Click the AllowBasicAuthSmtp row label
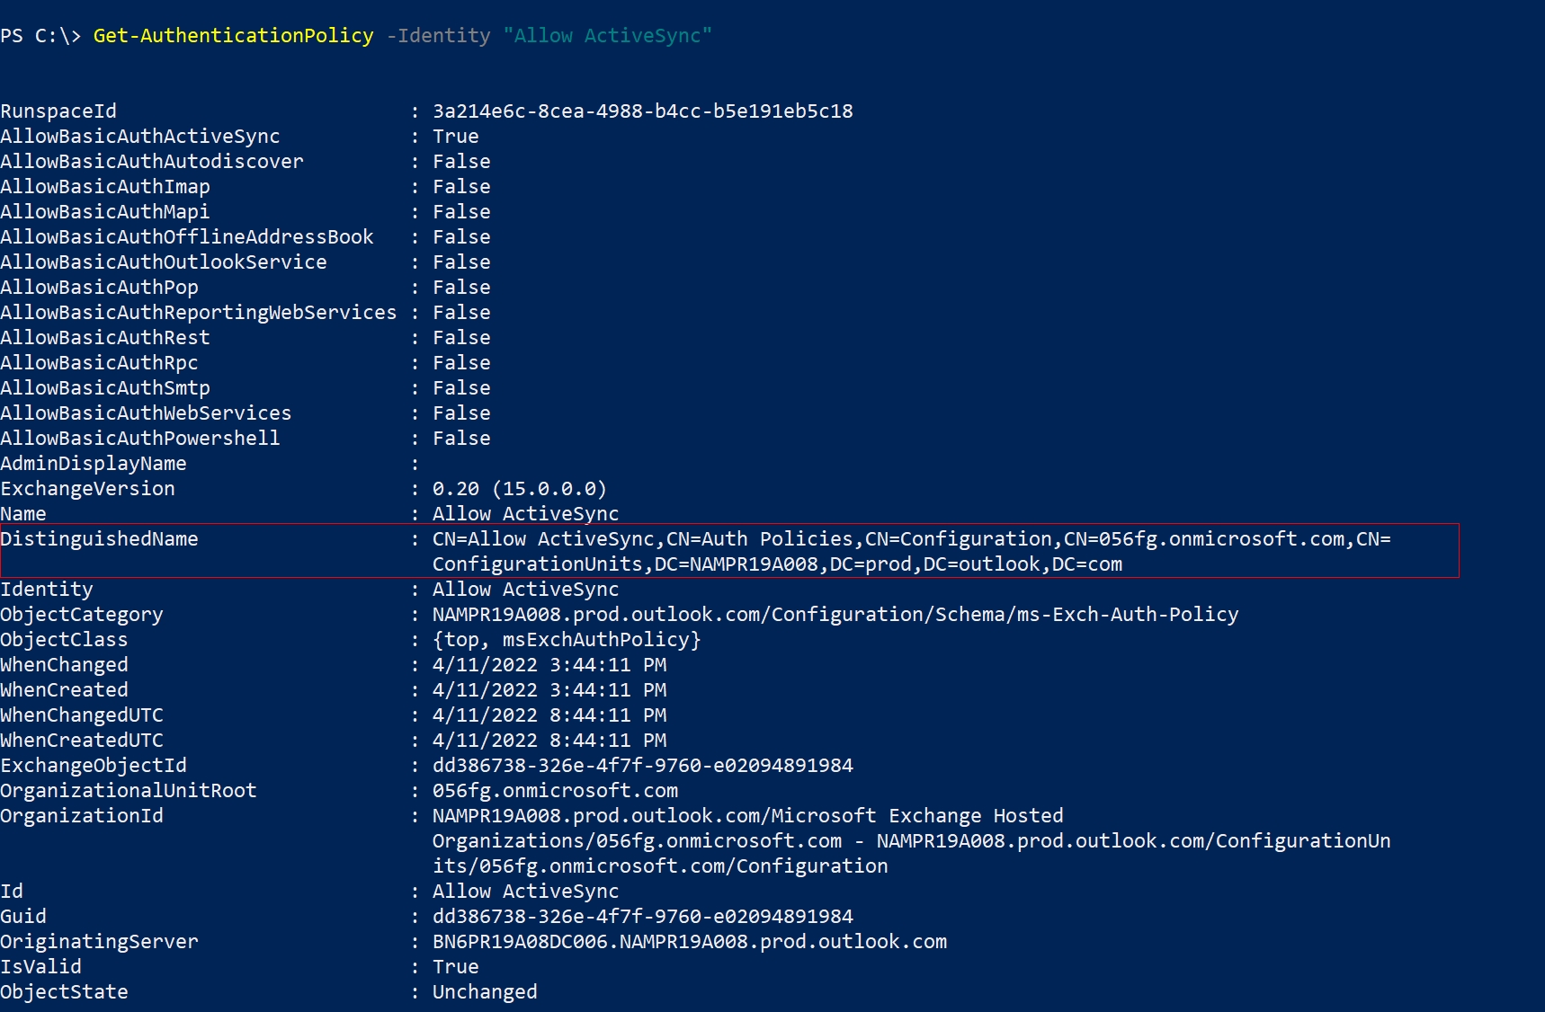 [x=105, y=387]
